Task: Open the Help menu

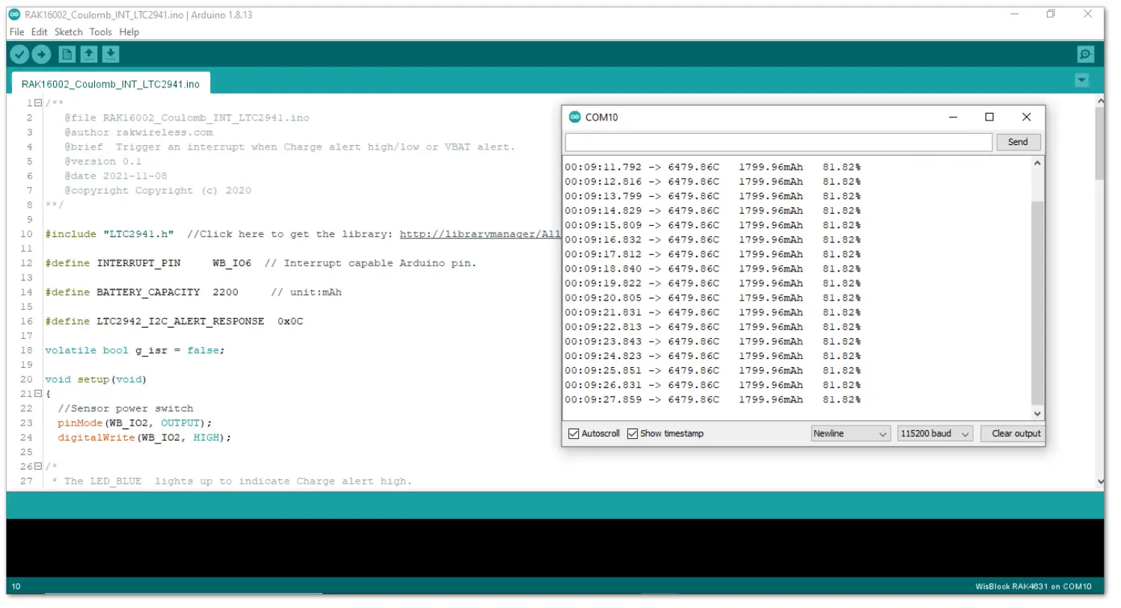Action: [x=129, y=32]
